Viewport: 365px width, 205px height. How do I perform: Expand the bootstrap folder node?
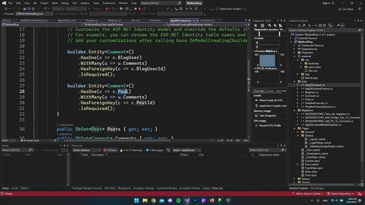tap(301, 63)
